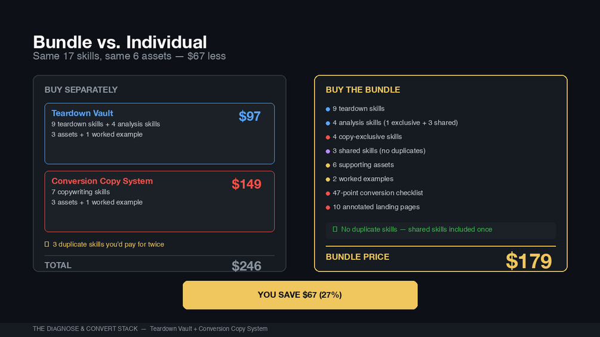This screenshot has width=600, height=337.
Task: Click the Bundle vs. Individual slide title
Action: [x=120, y=42]
